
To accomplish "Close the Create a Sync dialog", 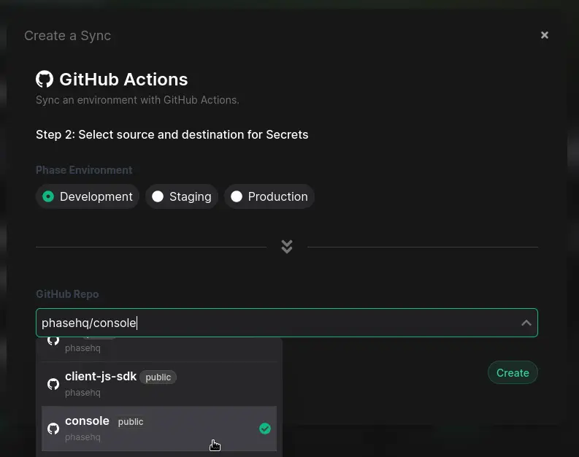I will pyautogui.click(x=544, y=35).
